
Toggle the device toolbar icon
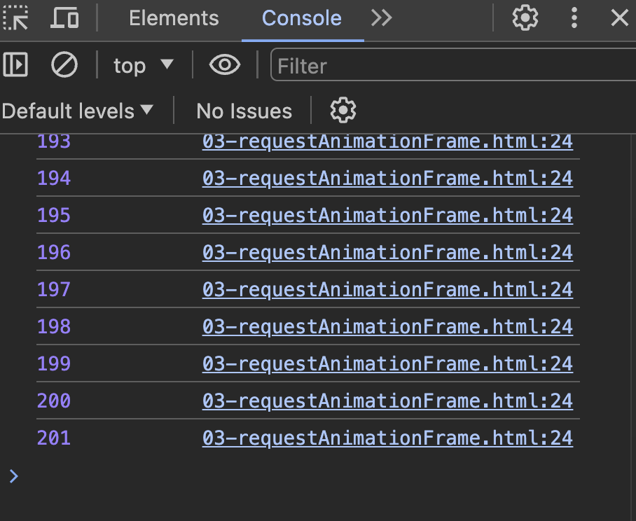pyautogui.click(x=64, y=18)
